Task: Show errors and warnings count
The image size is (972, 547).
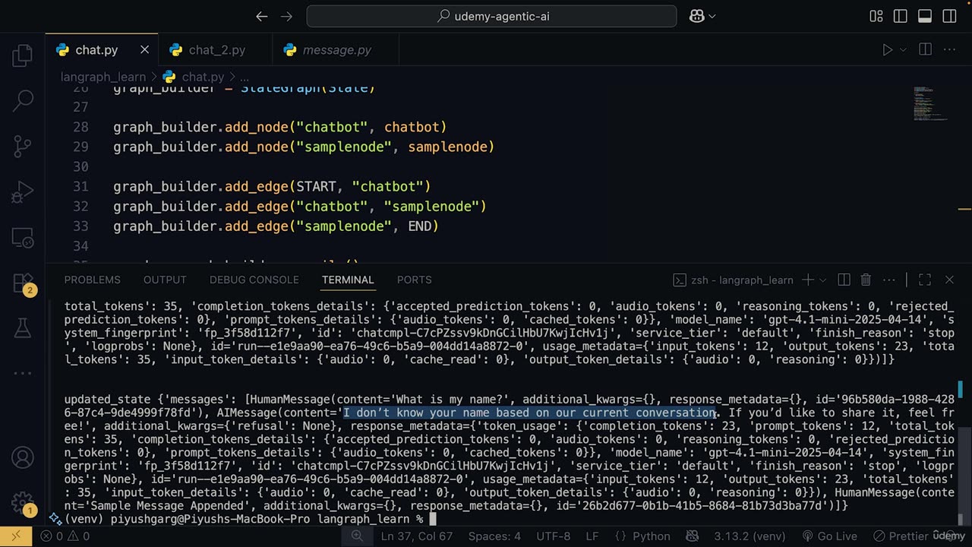Action: coord(65,536)
